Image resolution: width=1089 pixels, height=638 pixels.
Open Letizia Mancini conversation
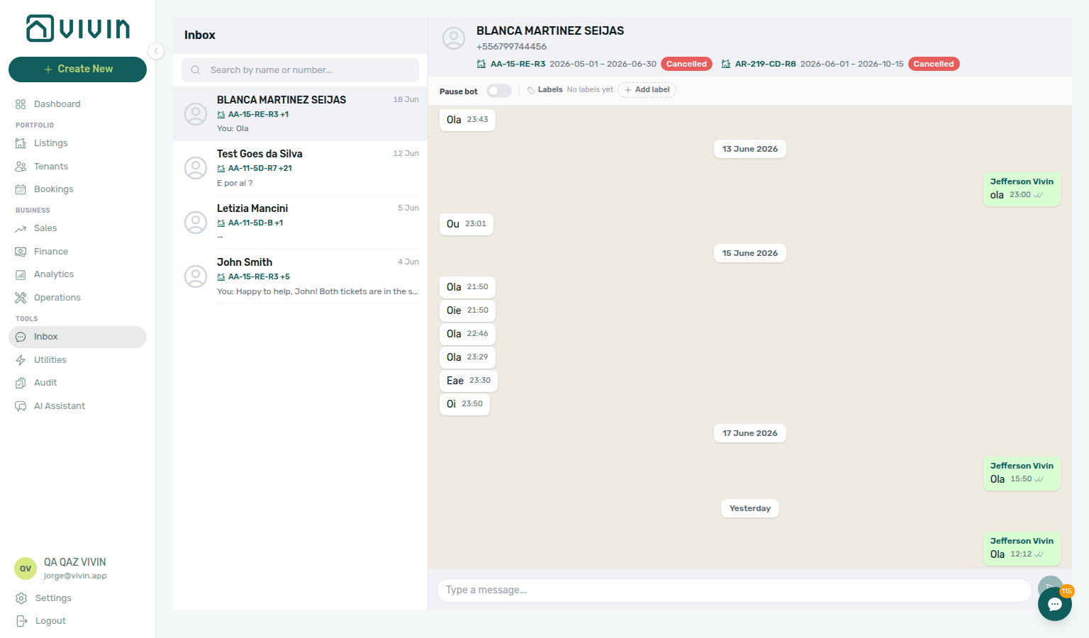300,223
